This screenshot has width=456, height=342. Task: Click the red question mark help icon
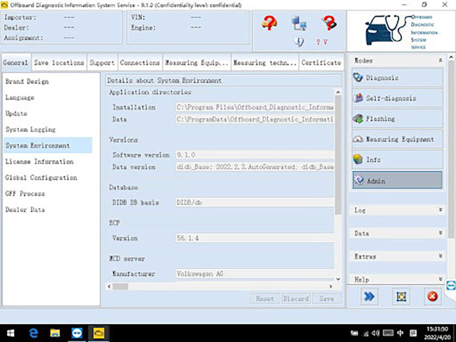[x=329, y=23]
